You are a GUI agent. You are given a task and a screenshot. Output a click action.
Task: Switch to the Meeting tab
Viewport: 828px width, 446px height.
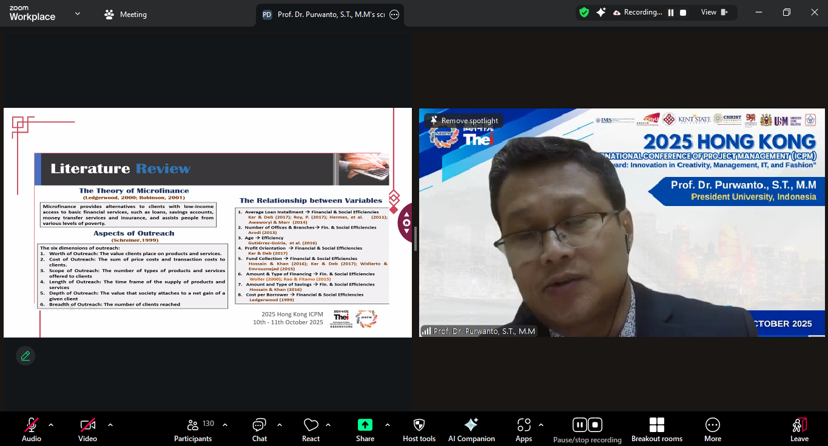click(x=126, y=15)
